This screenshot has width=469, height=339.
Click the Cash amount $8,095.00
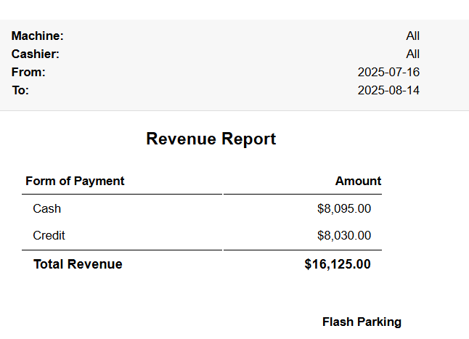tap(344, 208)
